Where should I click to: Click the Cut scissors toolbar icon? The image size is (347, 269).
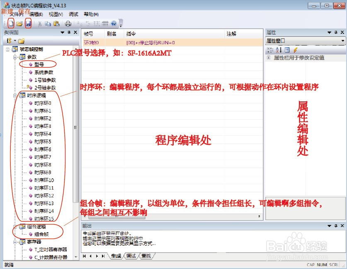pos(40,24)
